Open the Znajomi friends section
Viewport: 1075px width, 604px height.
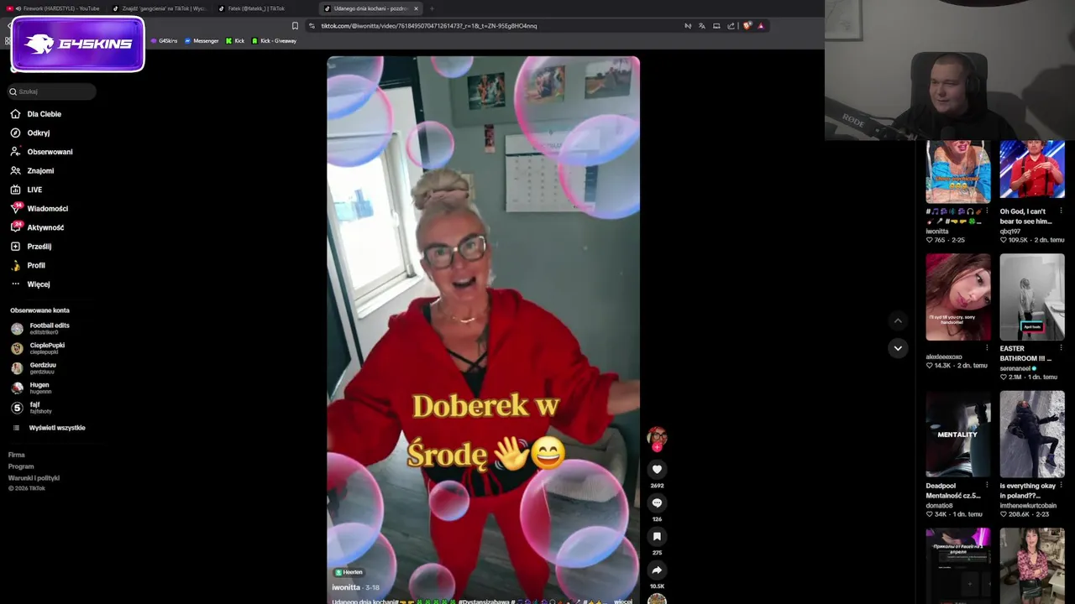point(32,170)
